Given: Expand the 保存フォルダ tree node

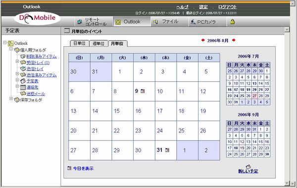Looking at the screenshot, I should pyautogui.click(x=11, y=99).
